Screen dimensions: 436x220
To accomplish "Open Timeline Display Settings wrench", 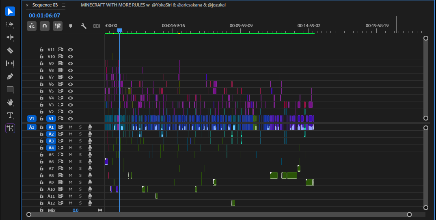I will click(83, 26).
